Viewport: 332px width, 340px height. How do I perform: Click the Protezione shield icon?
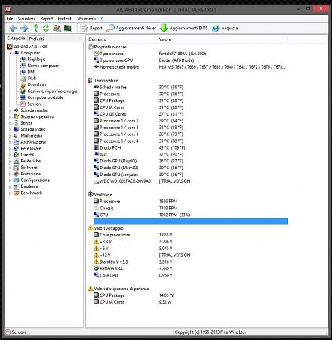point(16,174)
